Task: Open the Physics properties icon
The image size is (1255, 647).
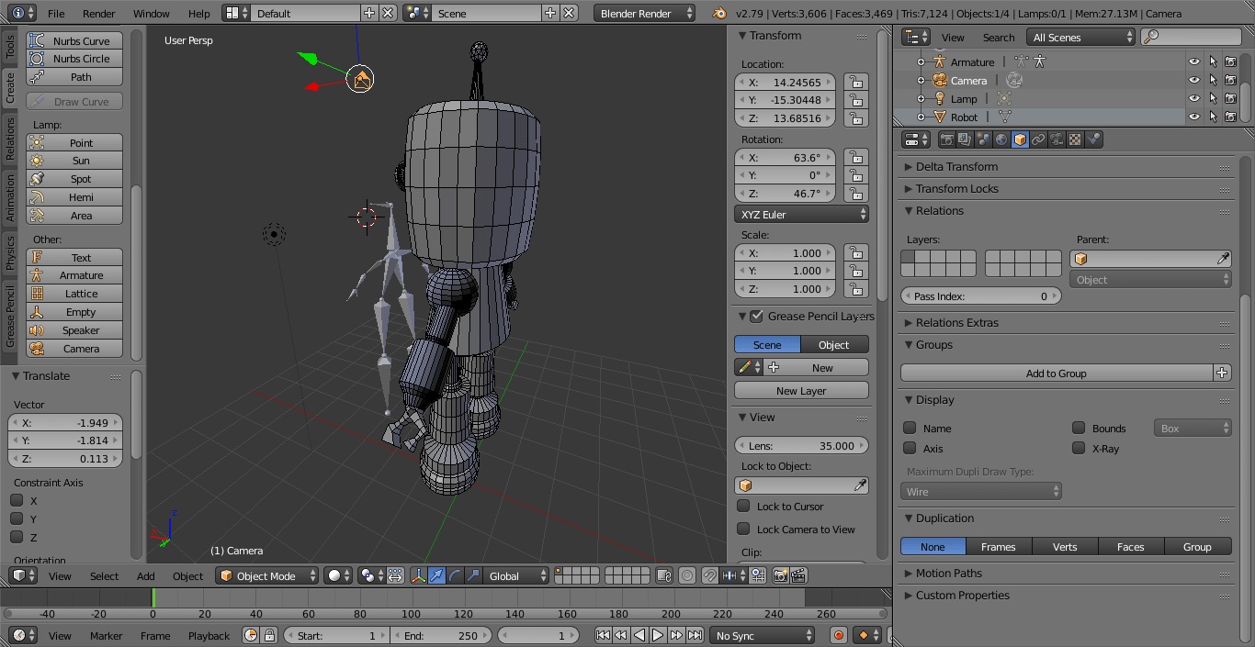Action: click(1093, 139)
